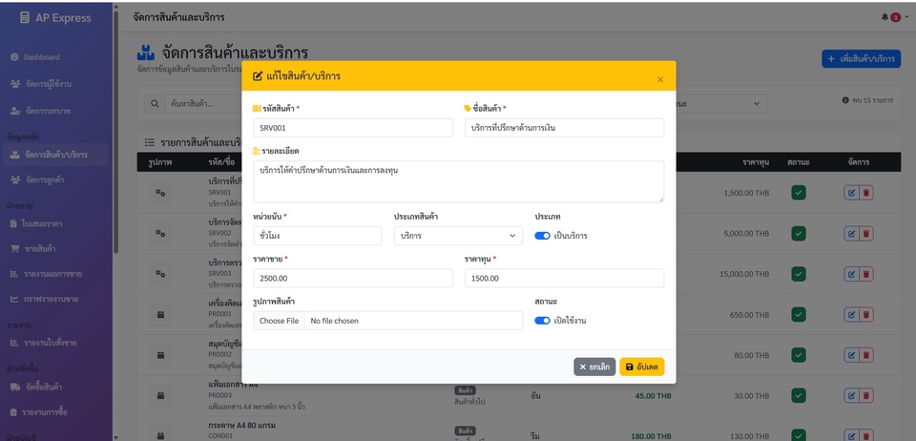Click the ราคาขาย field with 2500.00
The width and height of the screenshot is (916, 441).
[353, 278]
